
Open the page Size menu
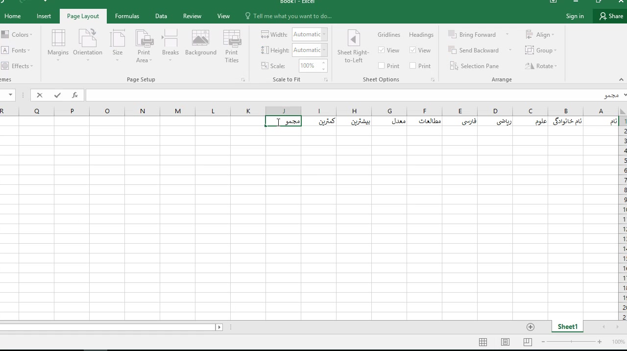(118, 46)
